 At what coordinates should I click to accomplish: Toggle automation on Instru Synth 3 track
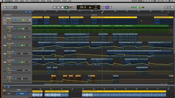(15, 62)
